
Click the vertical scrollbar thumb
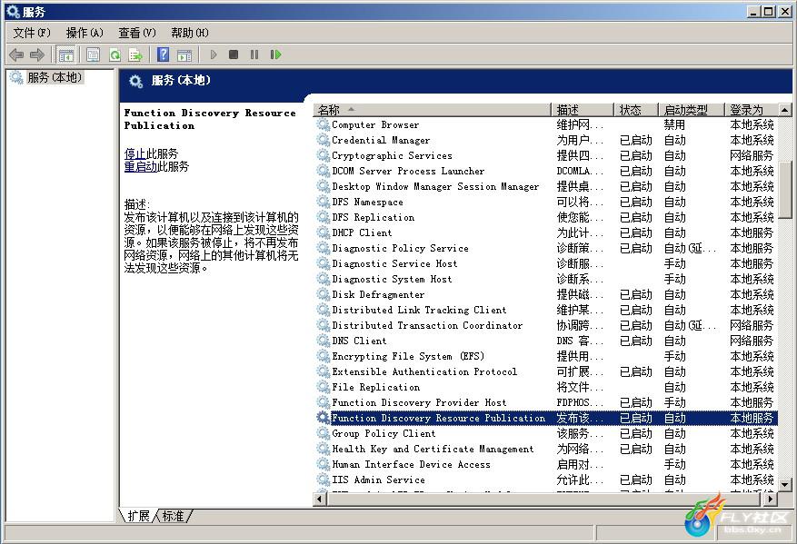[785, 190]
